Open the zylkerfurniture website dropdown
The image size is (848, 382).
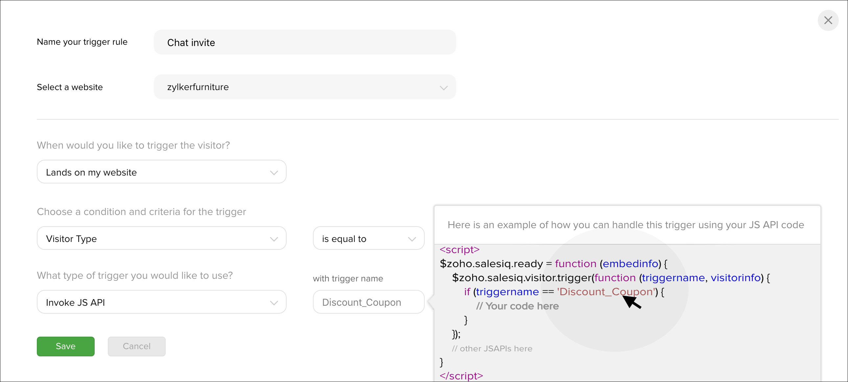[305, 87]
